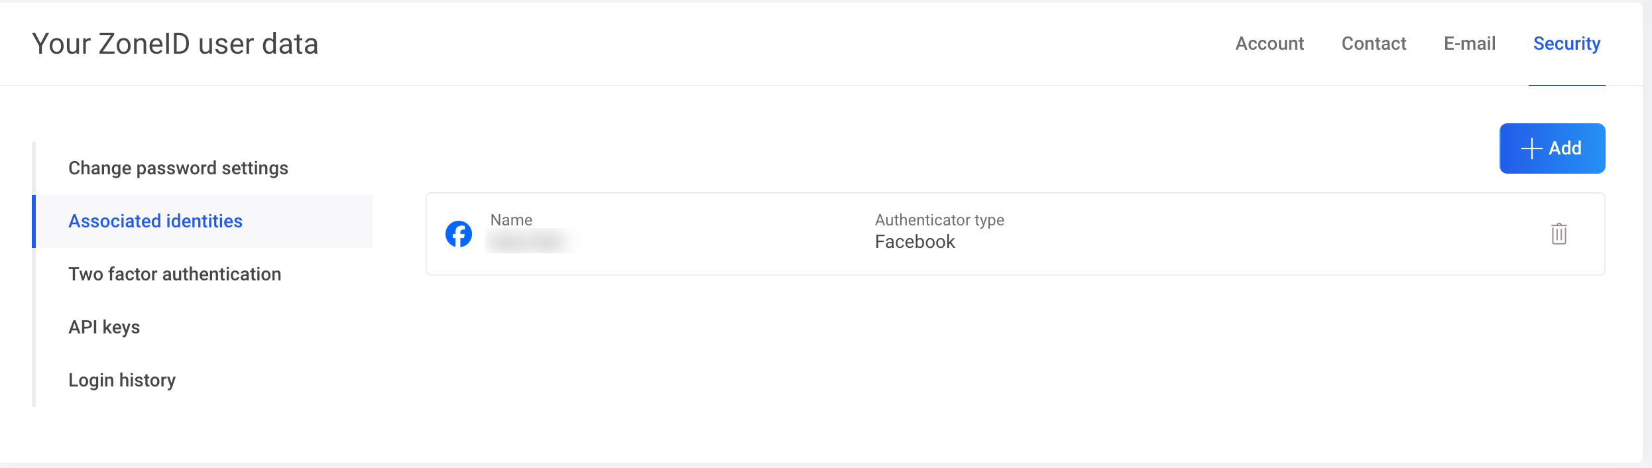Delete the Facebook identity with trash icon

(x=1559, y=234)
